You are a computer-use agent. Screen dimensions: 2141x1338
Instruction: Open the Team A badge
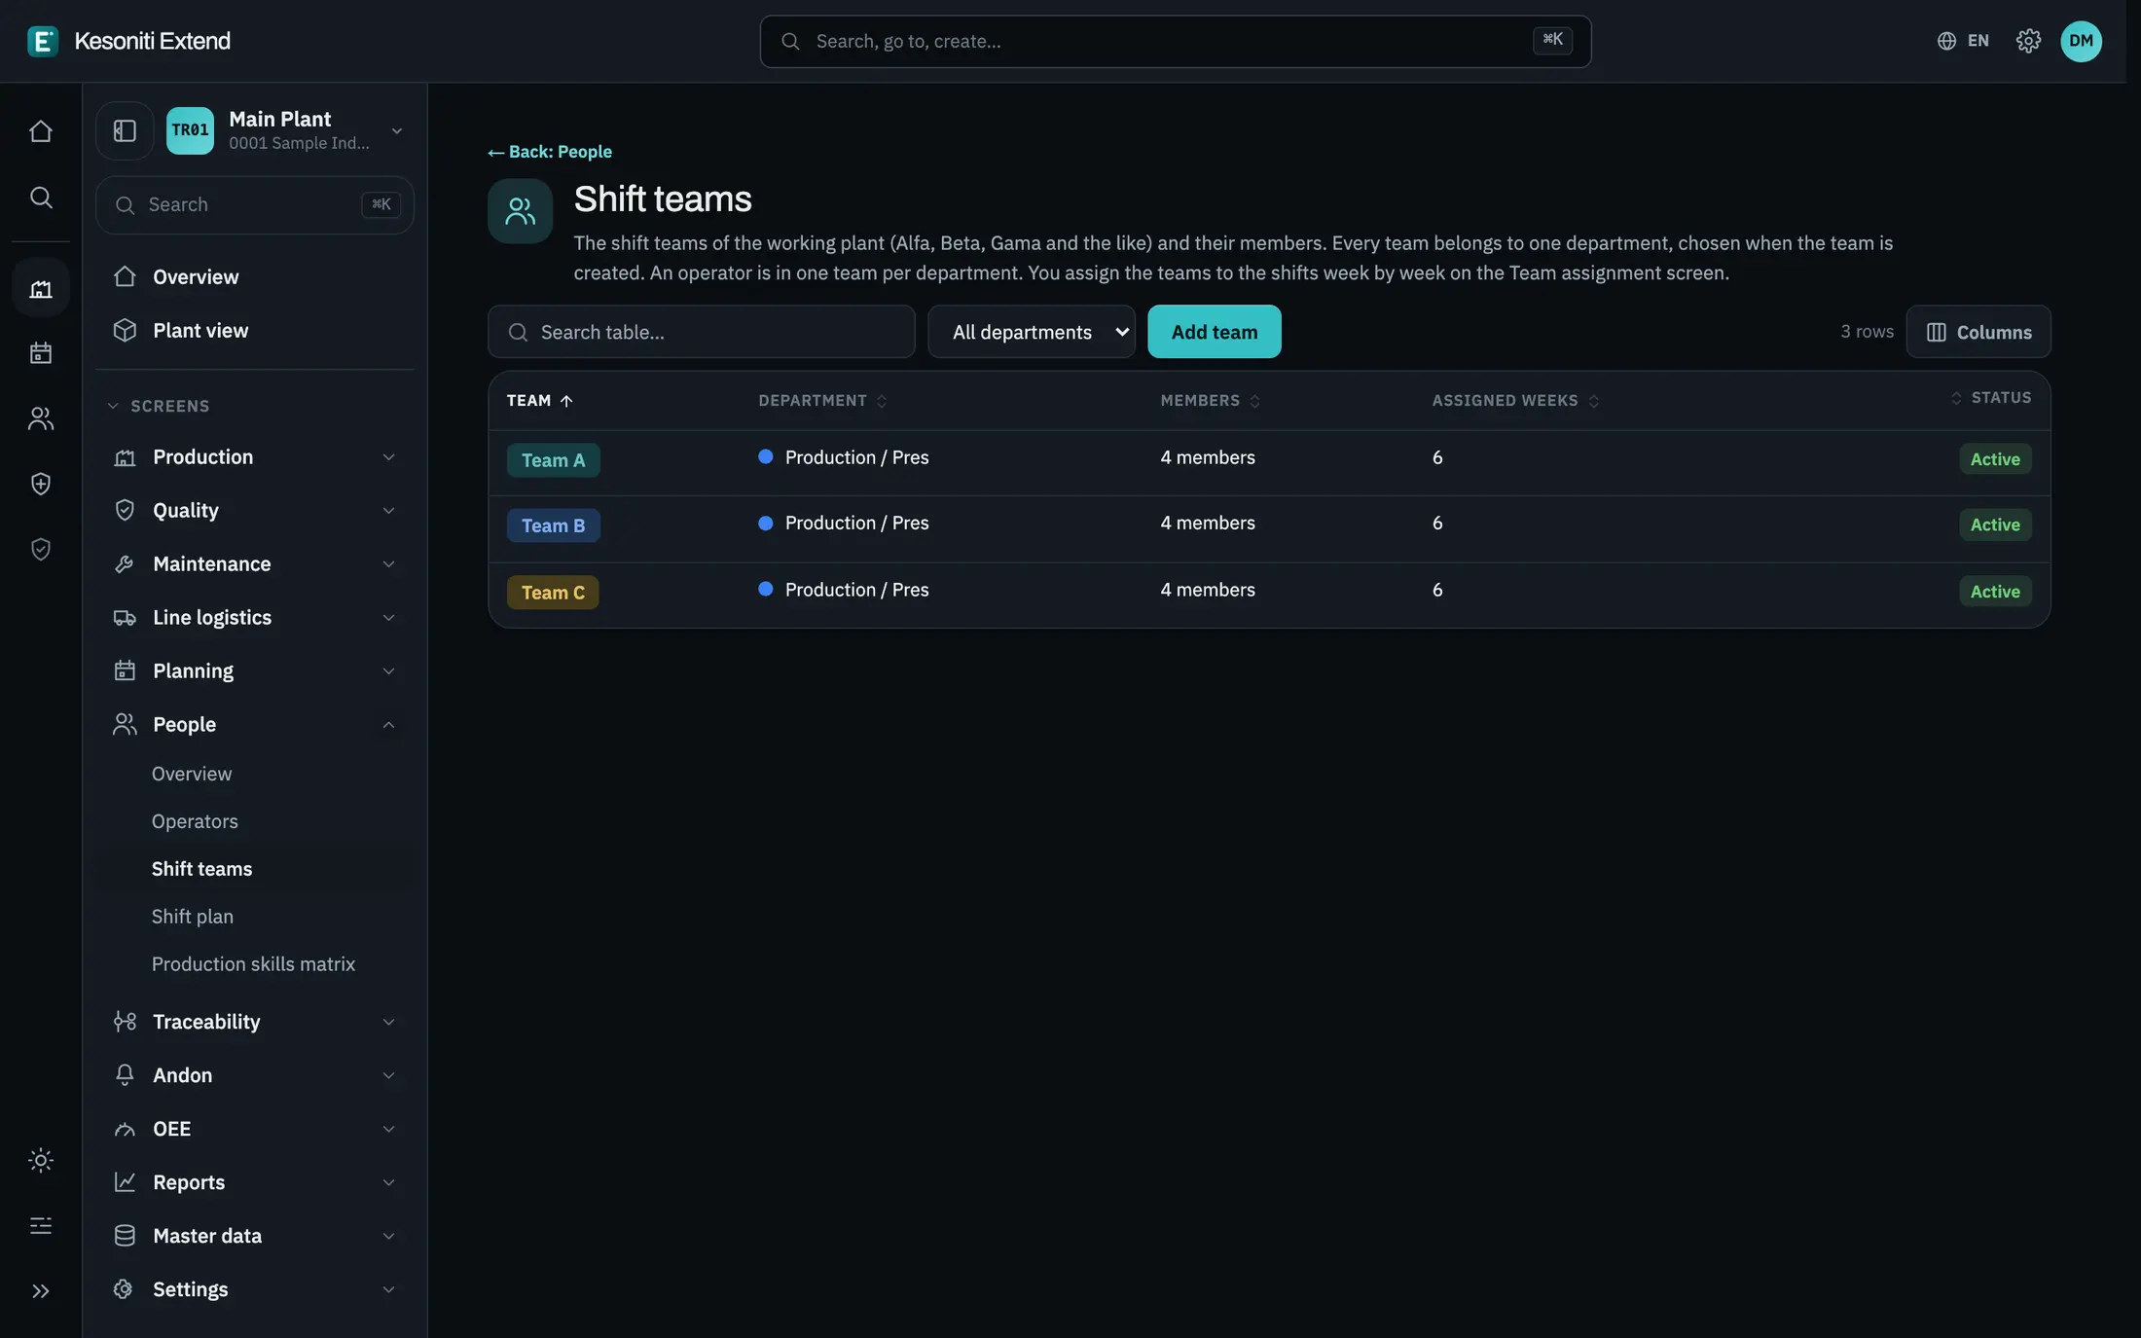coord(553,460)
